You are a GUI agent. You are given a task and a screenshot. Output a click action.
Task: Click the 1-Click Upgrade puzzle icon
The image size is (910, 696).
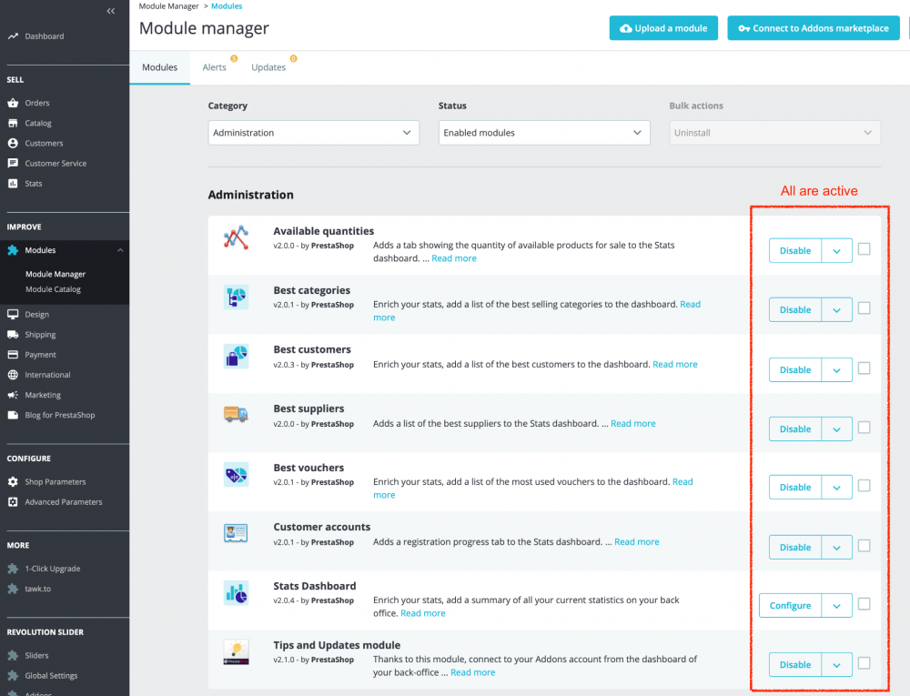13,569
